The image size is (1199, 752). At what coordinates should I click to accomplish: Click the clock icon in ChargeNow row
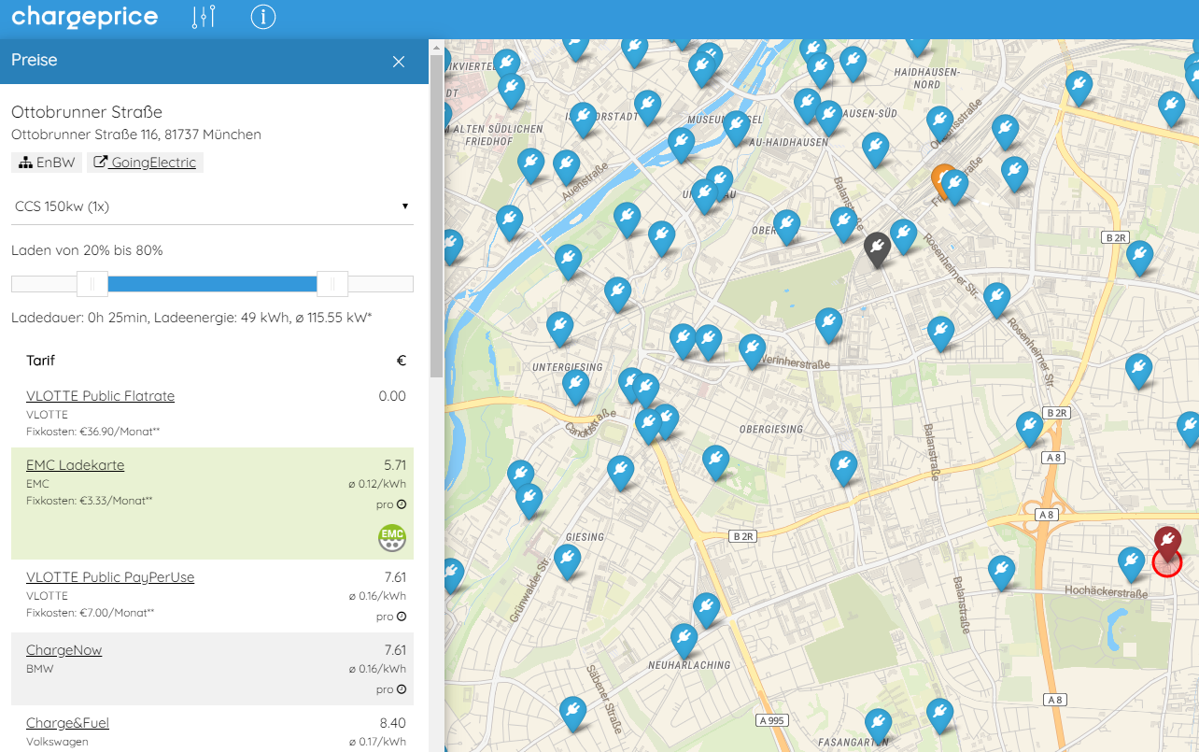click(402, 689)
